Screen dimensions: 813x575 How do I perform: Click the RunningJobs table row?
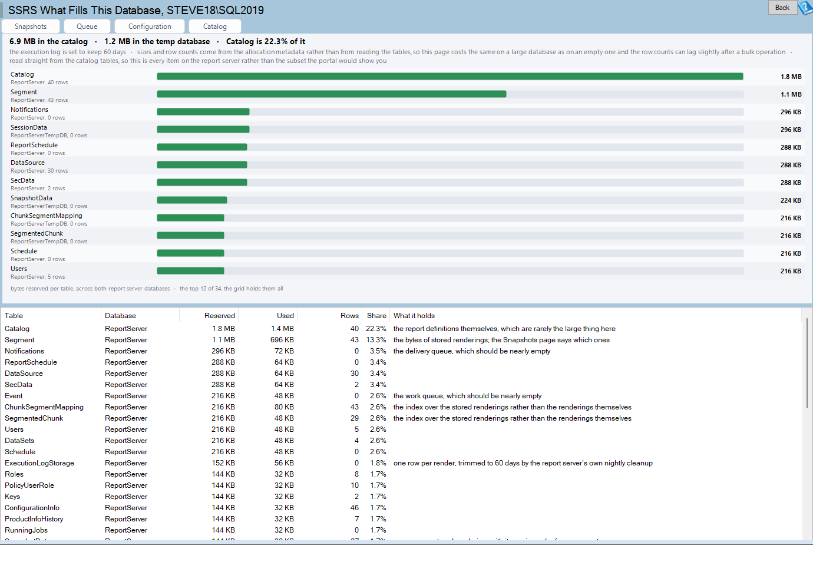coord(402,530)
